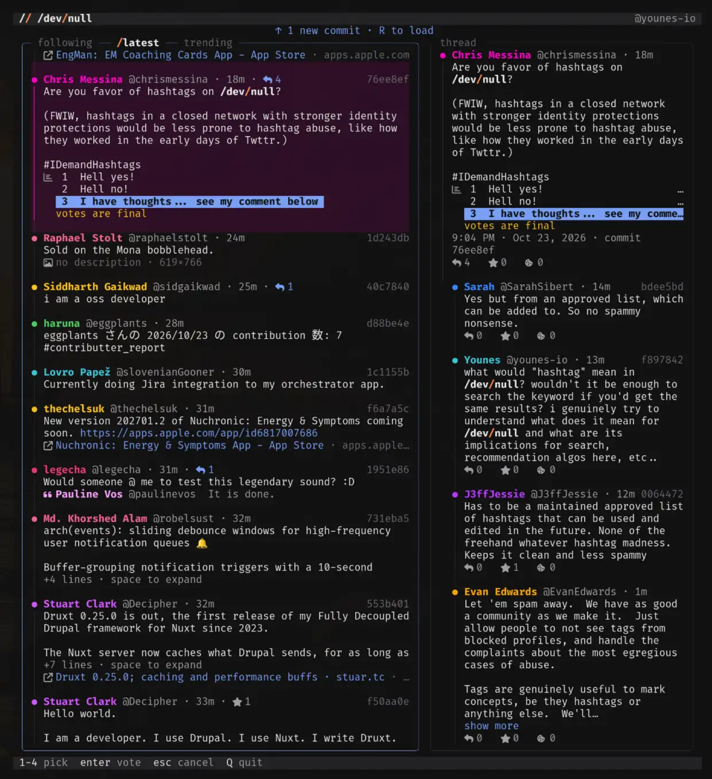Click Lovro Papež's username in the feed

coord(165,372)
